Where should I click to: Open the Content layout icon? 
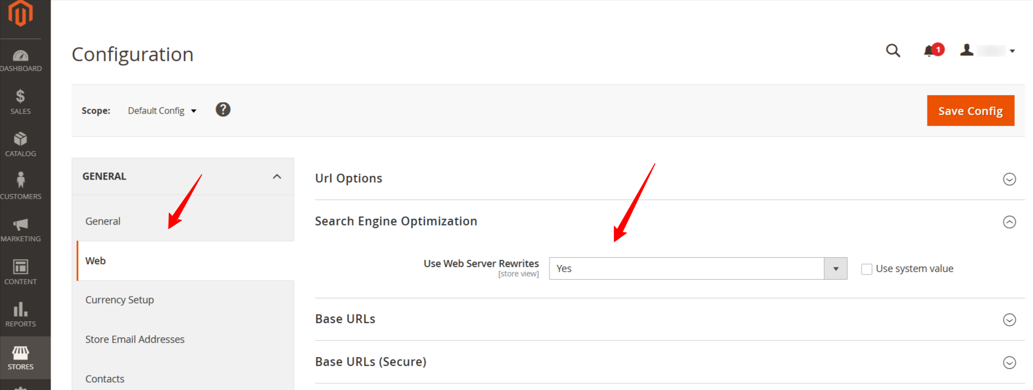(20, 267)
